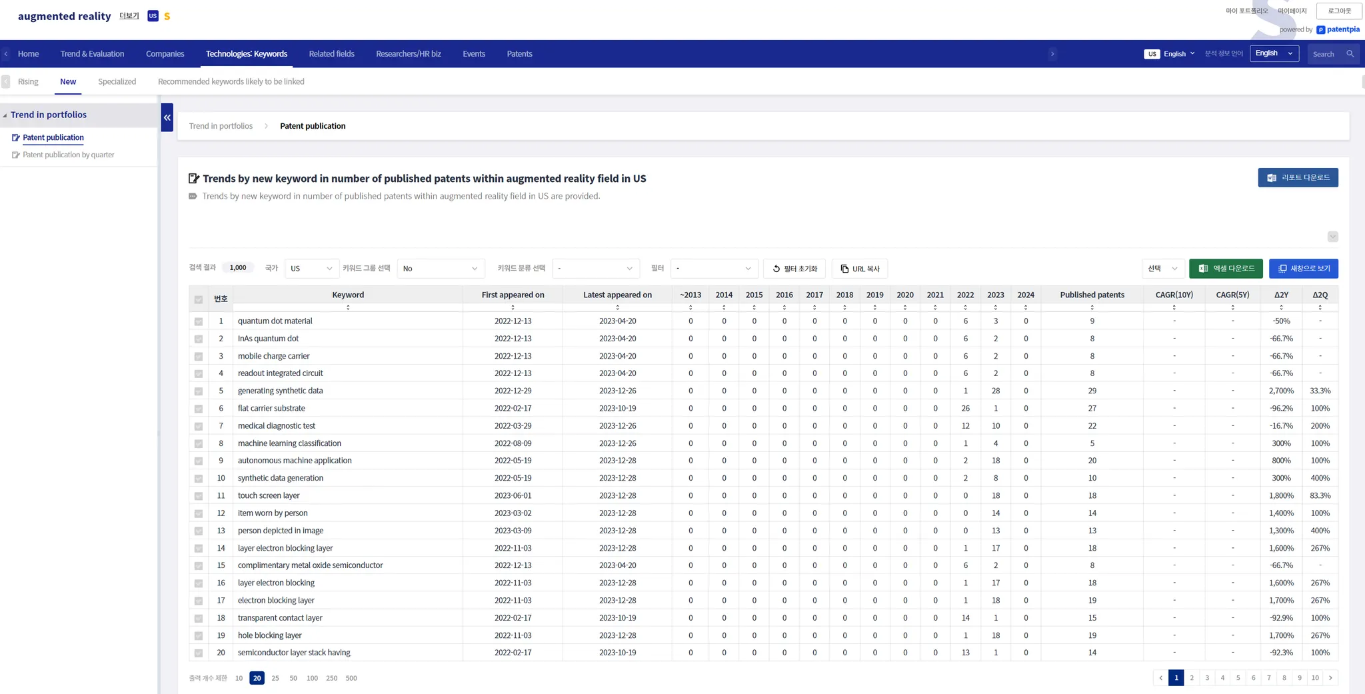Toggle the select-all header checkbox
Screen dimensions: 1365x694
click(x=199, y=299)
